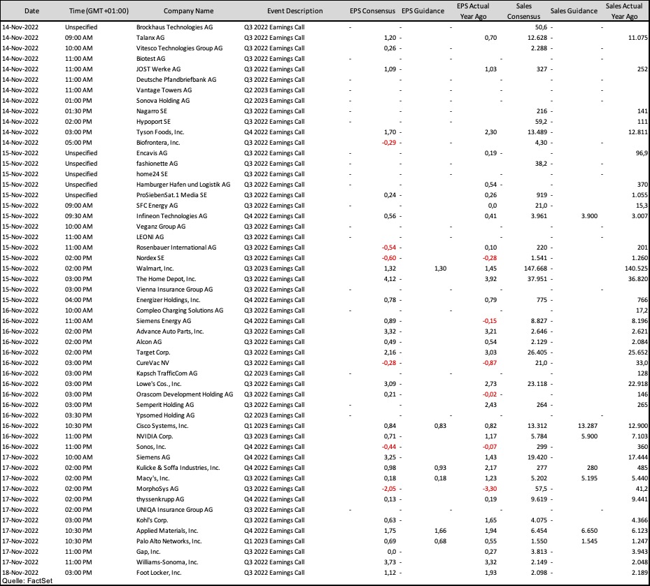The height and width of the screenshot is (586, 650).
Task: Select the Vitesco Technologies Group AG cell
Action: tap(180, 48)
